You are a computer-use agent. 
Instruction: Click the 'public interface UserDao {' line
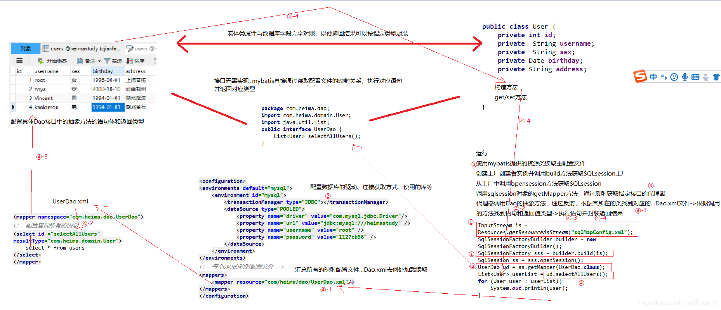click(302, 129)
